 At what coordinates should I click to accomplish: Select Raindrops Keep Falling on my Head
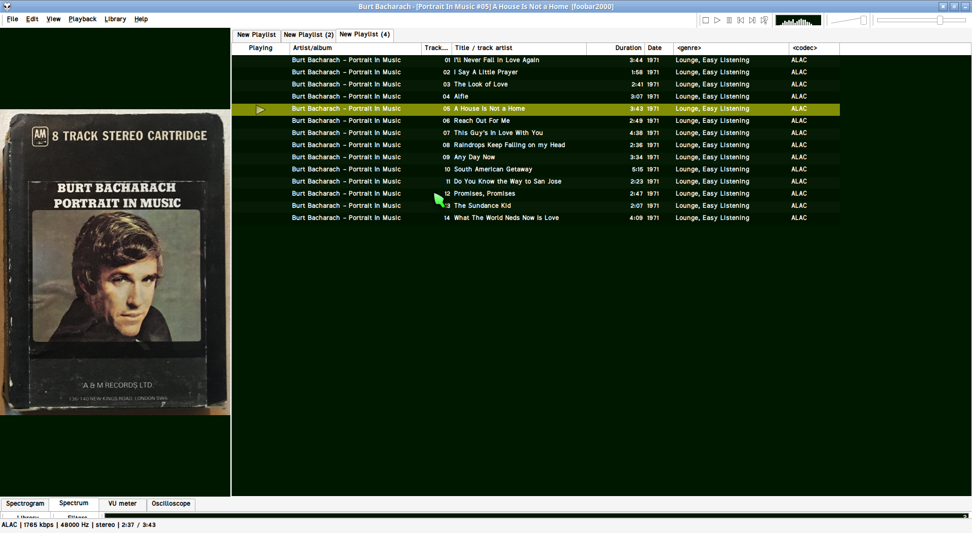click(x=536, y=145)
